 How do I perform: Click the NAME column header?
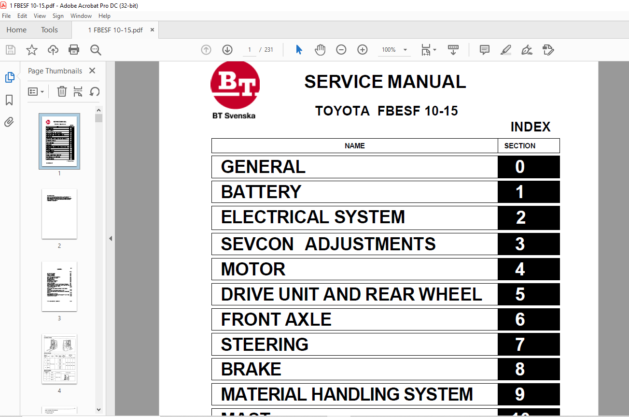pos(355,146)
